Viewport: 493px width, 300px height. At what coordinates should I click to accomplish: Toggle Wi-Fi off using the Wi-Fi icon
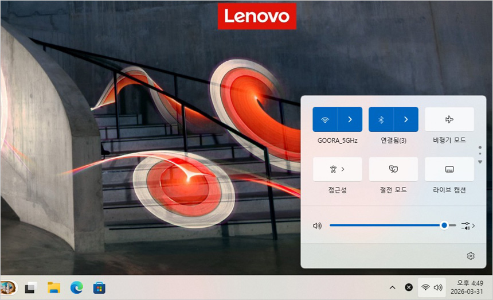point(325,119)
